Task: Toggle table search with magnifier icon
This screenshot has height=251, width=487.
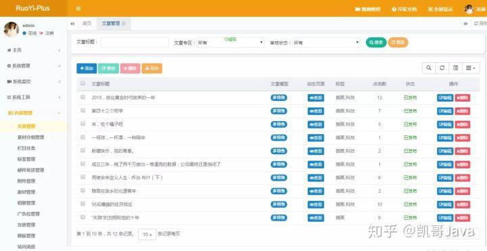Action: 429,68
